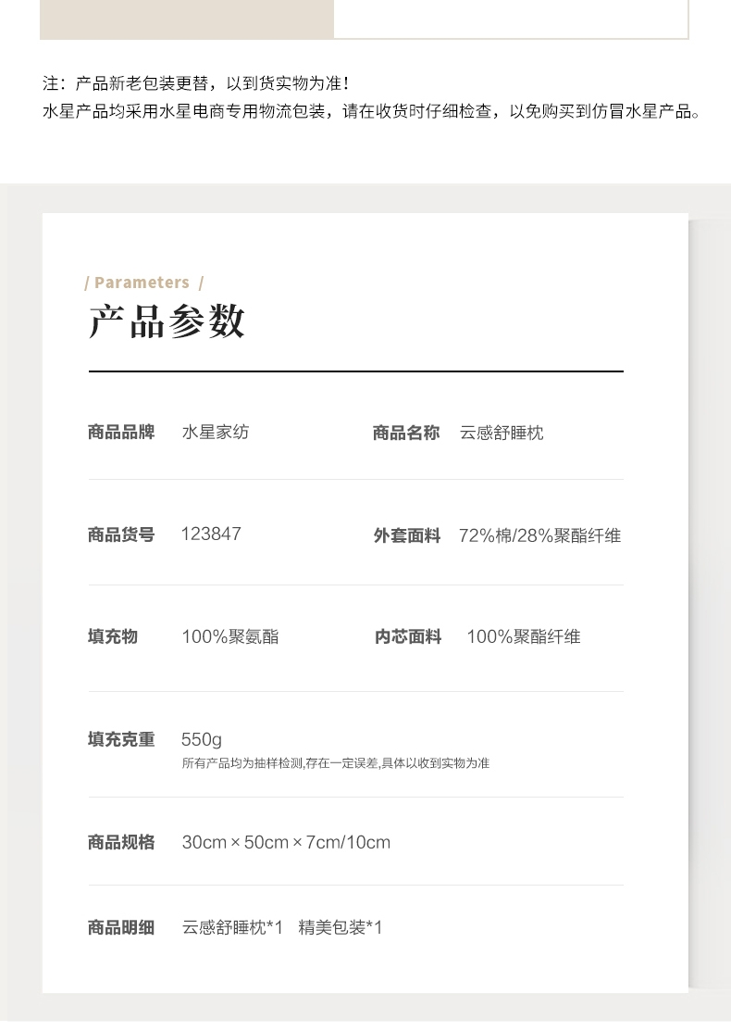731x1031 pixels.
Task: Select the 72%棉/28%聚酯纤维 fabric value
Action: click(x=539, y=536)
